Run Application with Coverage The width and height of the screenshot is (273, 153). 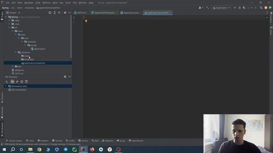(x=244, y=8)
